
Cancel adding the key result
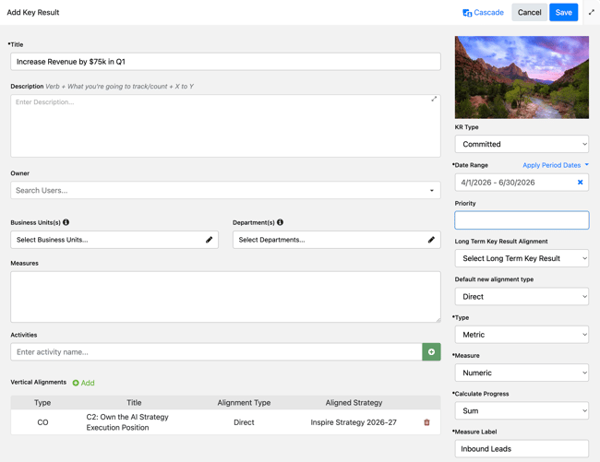(529, 12)
